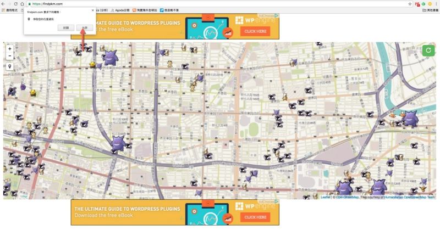
Task: Open the Leaflet attribution link
Action: tap(325, 197)
